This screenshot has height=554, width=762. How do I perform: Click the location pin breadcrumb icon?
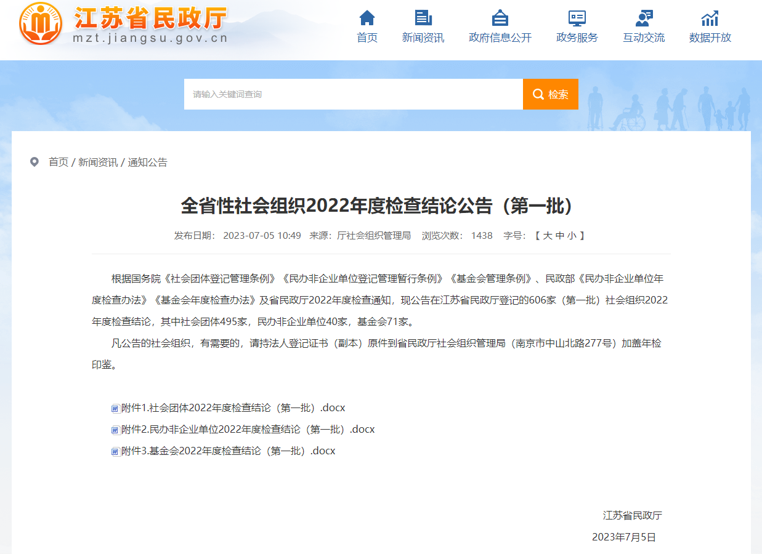pyautogui.click(x=34, y=162)
